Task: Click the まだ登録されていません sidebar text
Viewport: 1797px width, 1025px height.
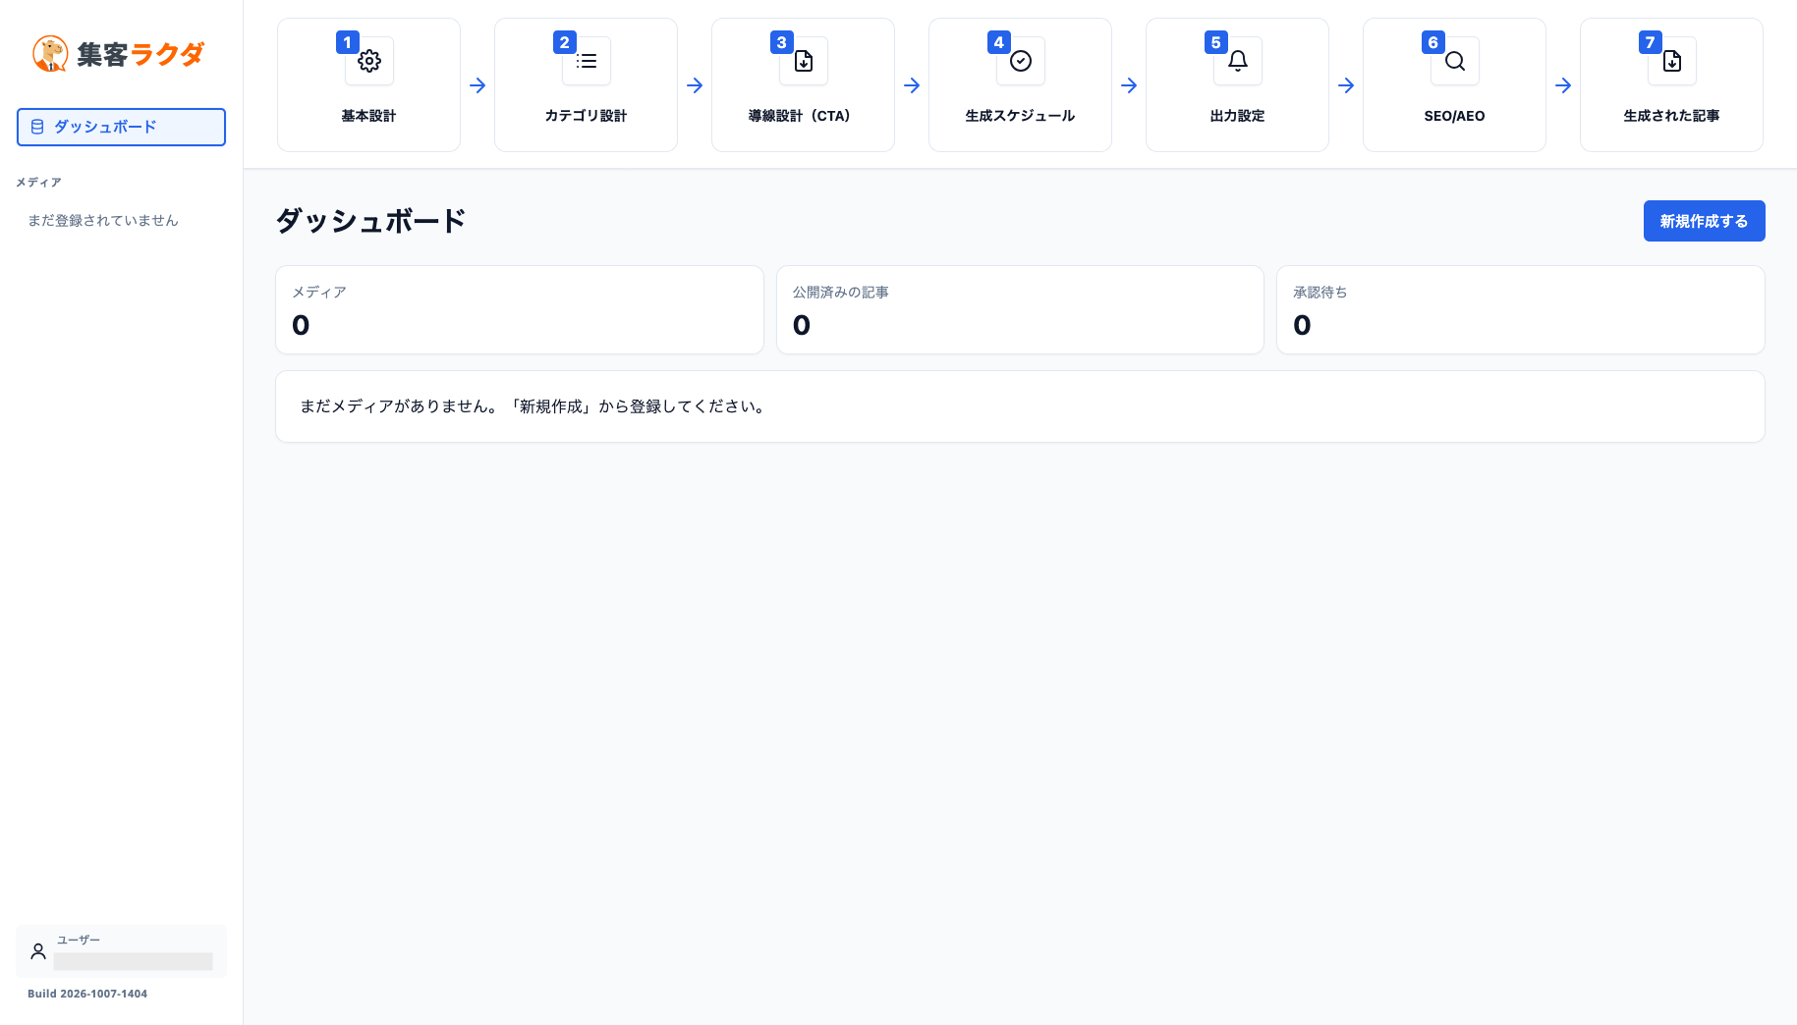Action: (103, 221)
